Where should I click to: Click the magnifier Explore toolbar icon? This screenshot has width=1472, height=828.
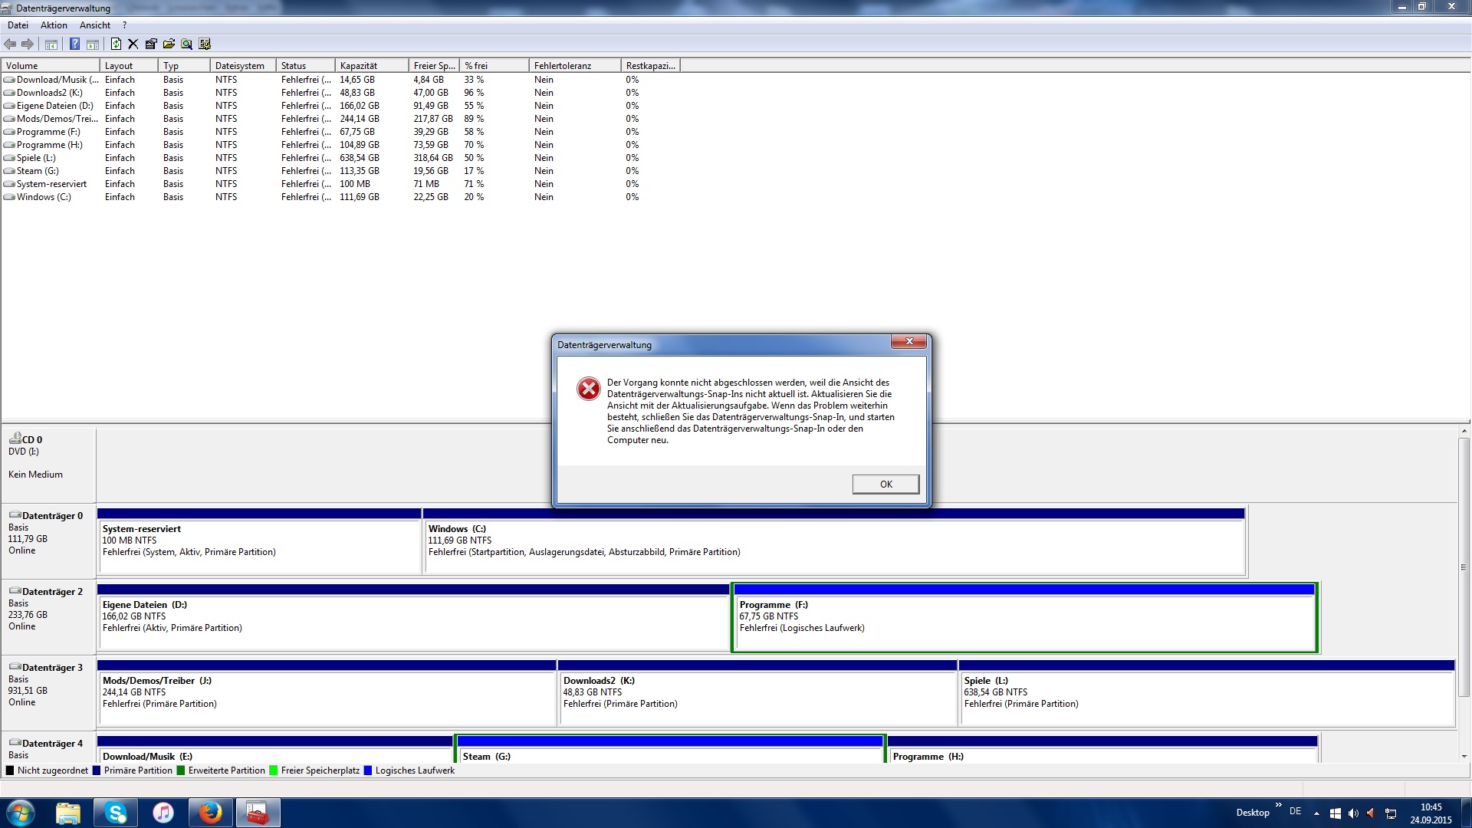click(x=186, y=44)
